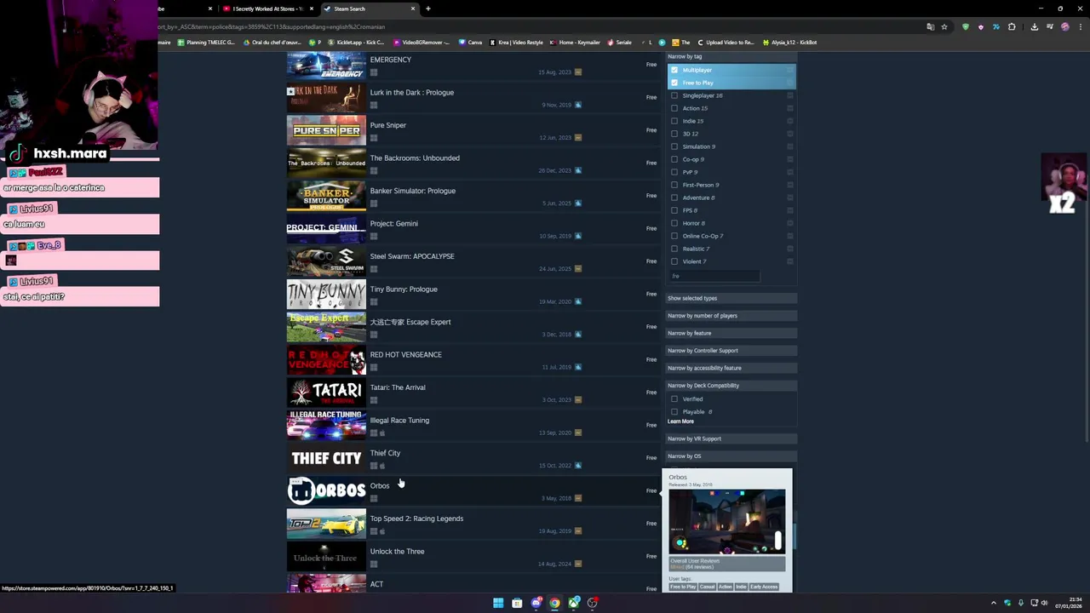Exclude the PvP tag via its exclude icon

(790, 172)
